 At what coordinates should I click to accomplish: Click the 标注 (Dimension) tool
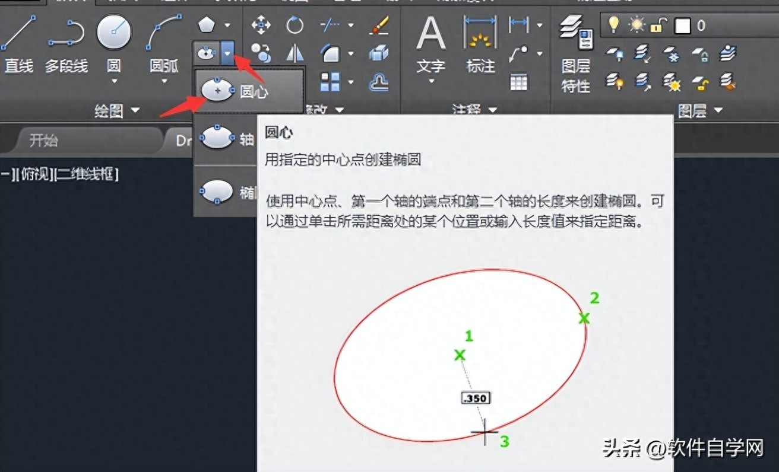[x=480, y=44]
